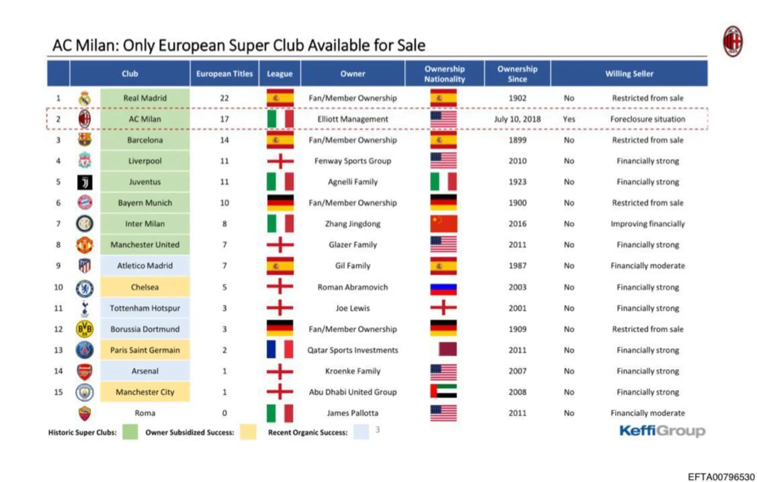Click the KeffiGroup logo
Viewport: 757px width, 482px height.
point(662,431)
